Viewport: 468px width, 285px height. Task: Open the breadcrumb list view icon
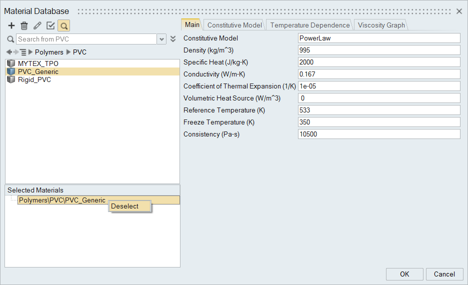23,52
